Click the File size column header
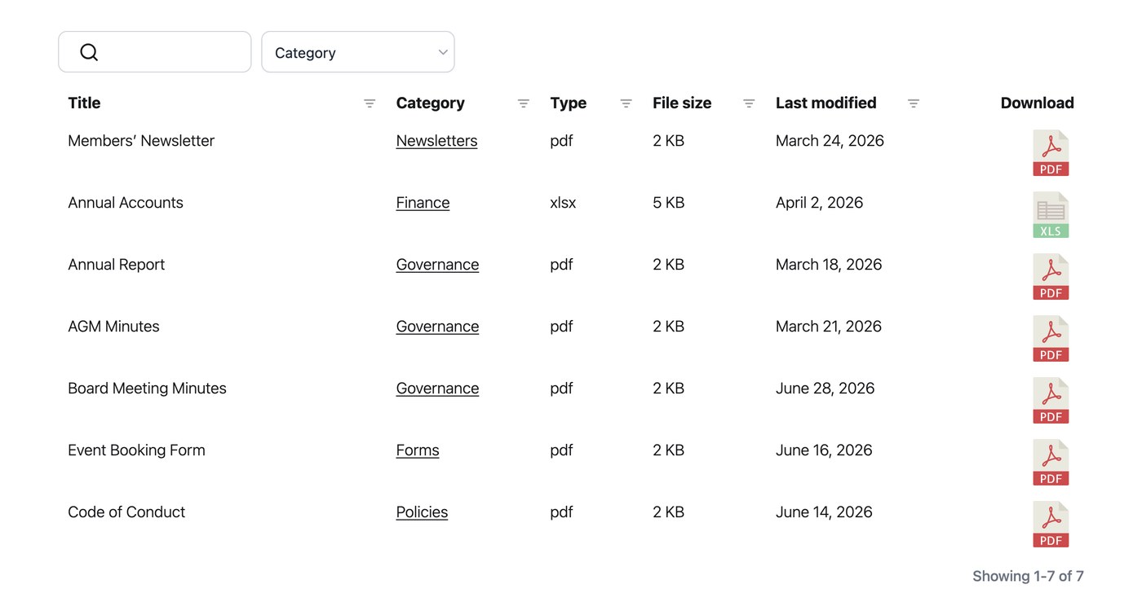This screenshot has height=615, width=1142. click(682, 103)
